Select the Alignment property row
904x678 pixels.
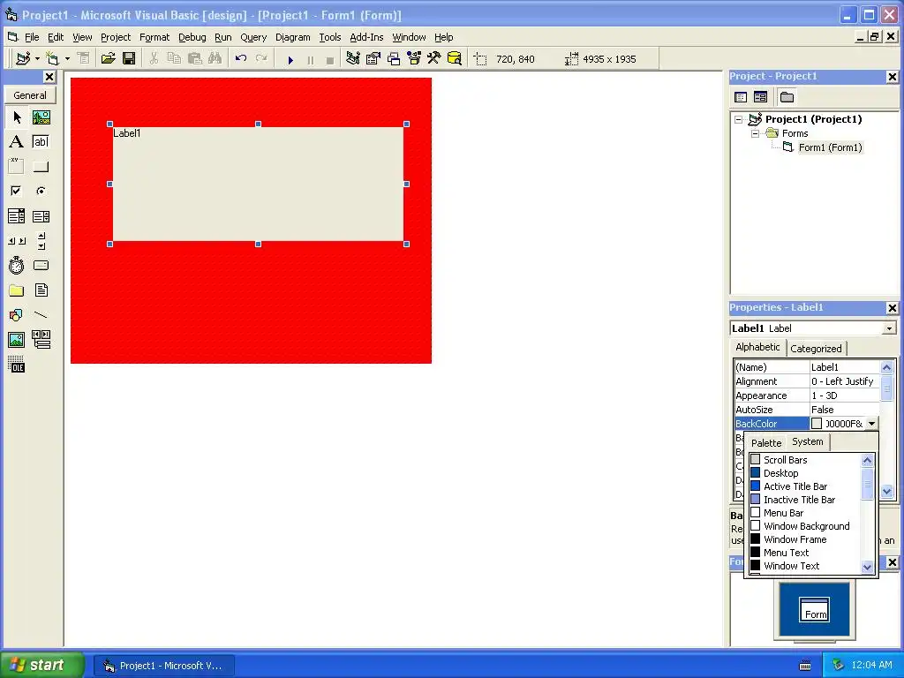(x=807, y=381)
